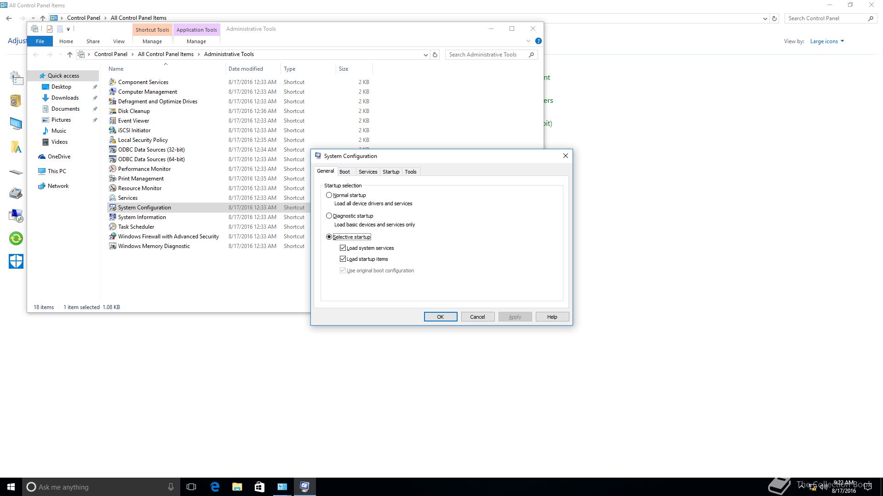Select the Selective startup radio button

point(329,237)
